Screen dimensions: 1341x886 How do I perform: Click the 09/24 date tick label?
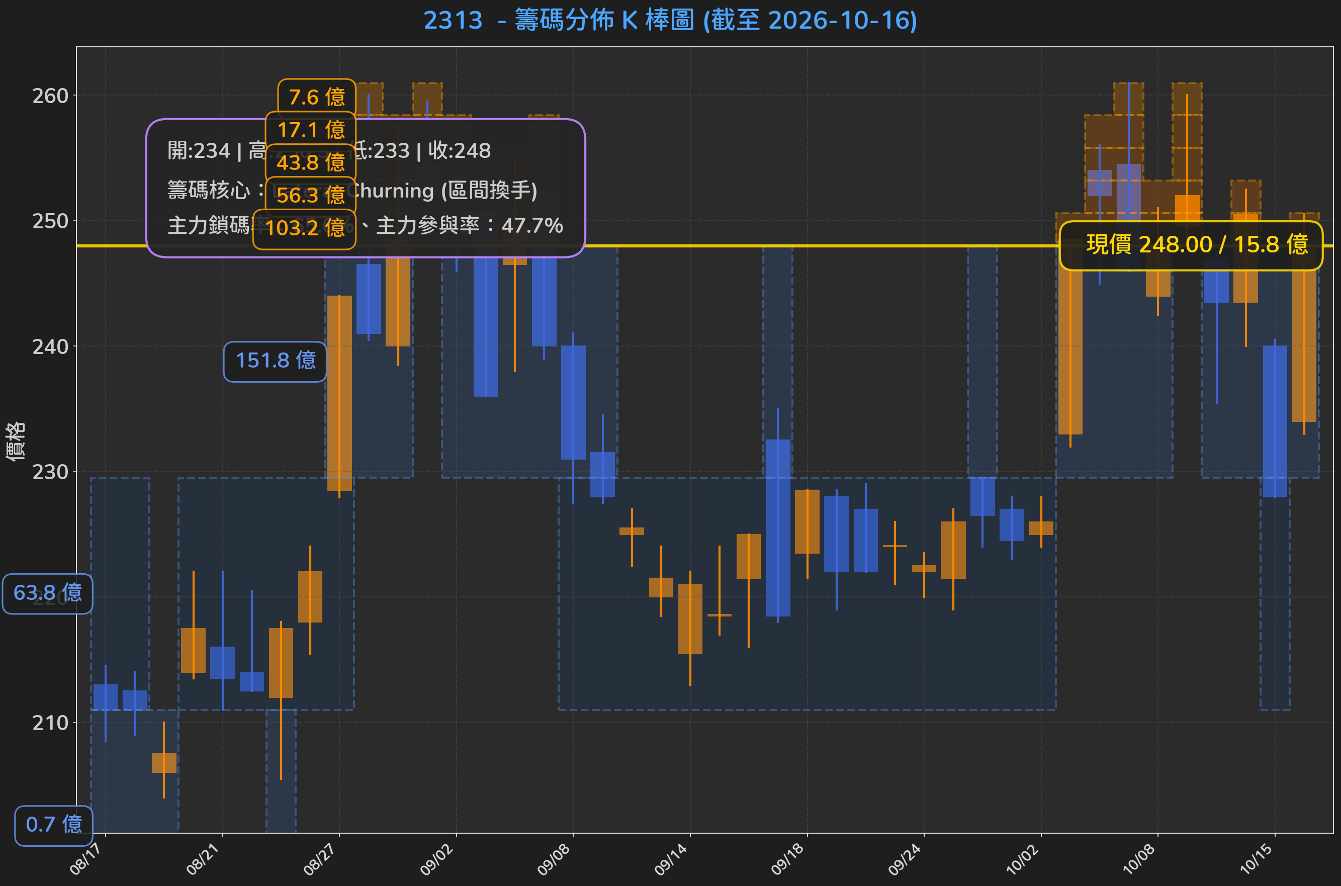click(905, 859)
